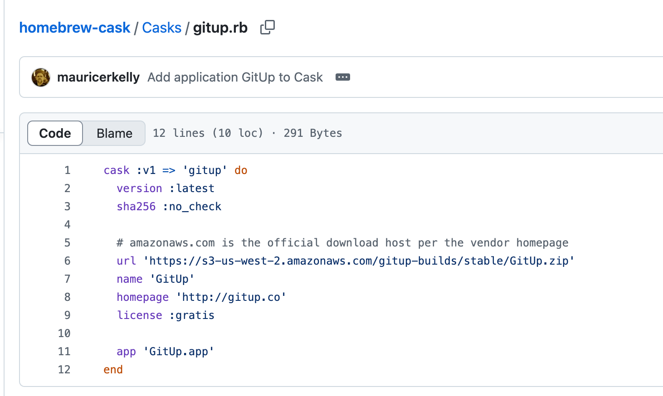Open the 'Add application GitUp to Cask' commit
Screen dimensions: 663x396
click(x=235, y=77)
